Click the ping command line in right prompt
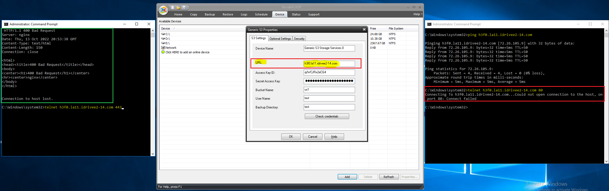Image resolution: width=609 pixels, height=191 pixels. (x=479, y=35)
